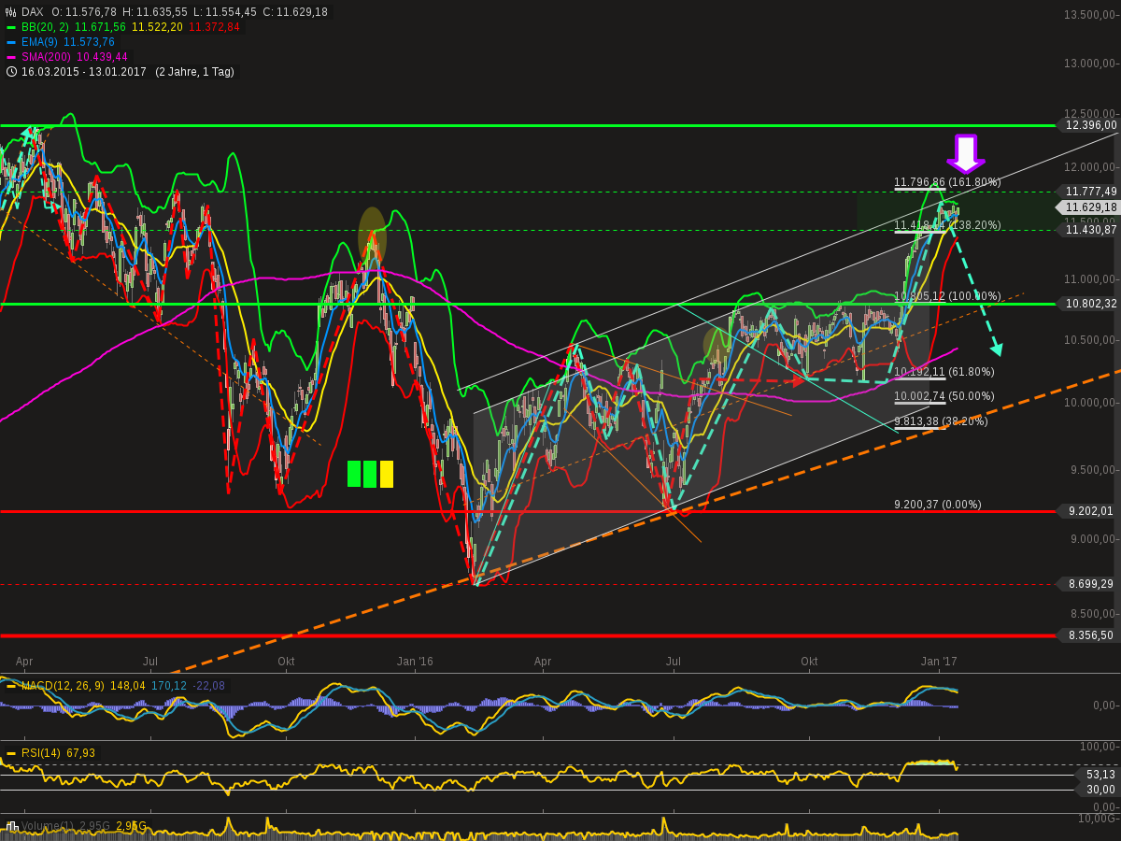Click the 12.396,00 resistance price tag
The height and width of the screenshot is (841, 1121).
(x=1087, y=125)
